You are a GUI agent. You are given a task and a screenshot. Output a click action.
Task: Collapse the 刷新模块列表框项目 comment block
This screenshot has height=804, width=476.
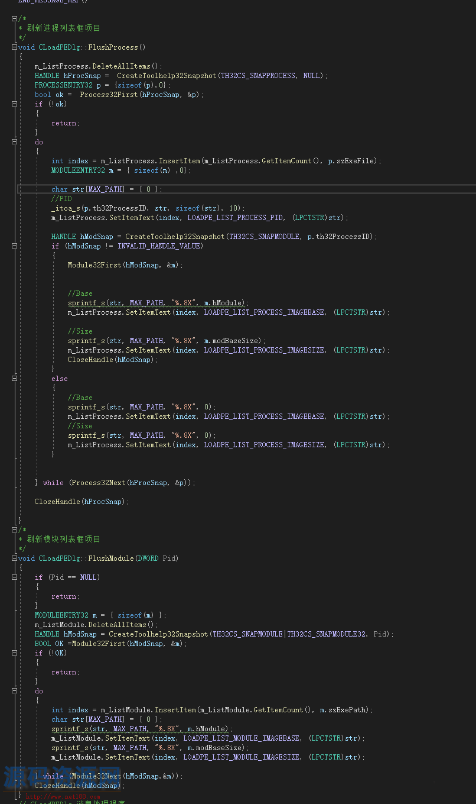(x=15, y=530)
